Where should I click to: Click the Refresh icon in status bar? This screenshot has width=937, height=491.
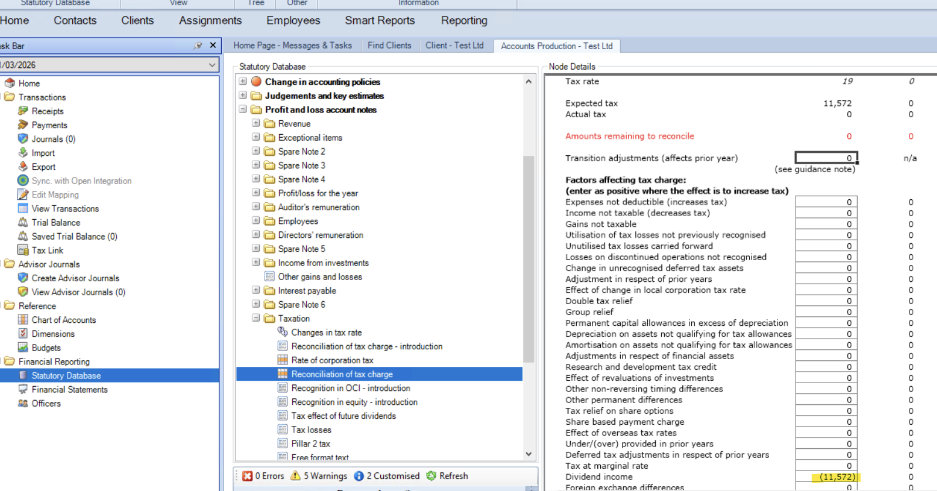[431, 476]
